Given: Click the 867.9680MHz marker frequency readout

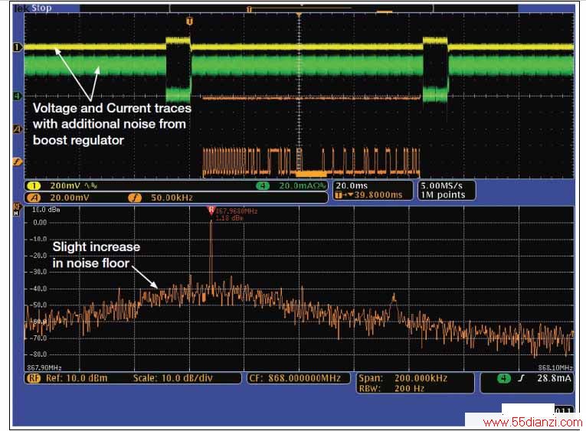Looking at the screenshot, I should (237, 211).
